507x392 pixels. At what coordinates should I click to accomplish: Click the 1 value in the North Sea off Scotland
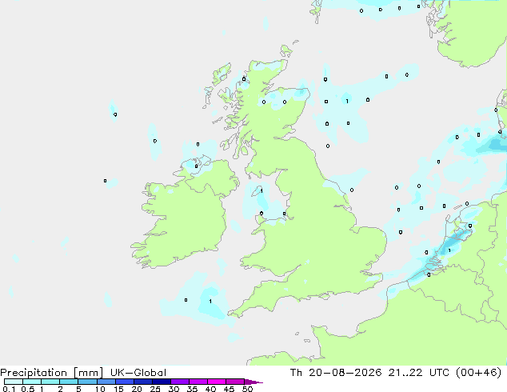click(x=347, y=102)
